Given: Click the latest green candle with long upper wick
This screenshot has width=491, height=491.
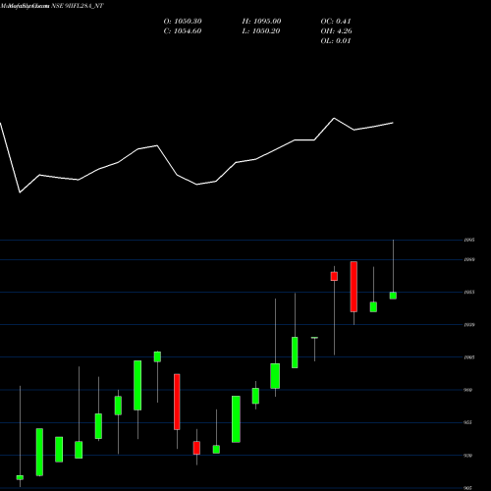Looking at the screenshot, I should (393, 296).
